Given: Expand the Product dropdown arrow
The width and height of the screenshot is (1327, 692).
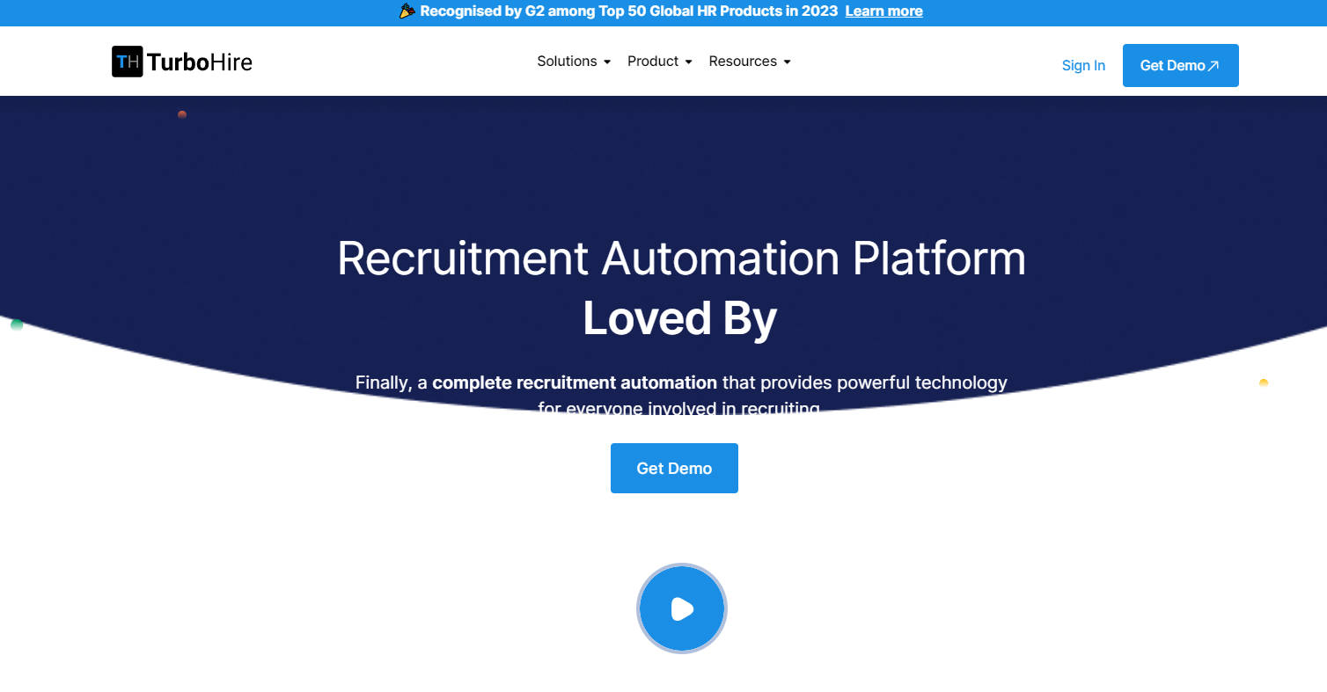Looking at the screenshot, I should tap(688, 62).
